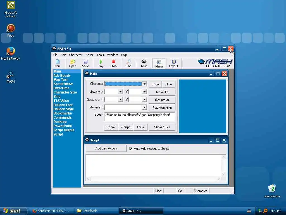The width and height of the screenshot is (286, 215).
Task: Select the Mozilla Firefox desktop icon
Action: point(11,53)
